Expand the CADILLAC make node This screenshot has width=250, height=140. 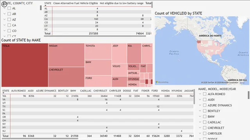click(x=200, y=122)
